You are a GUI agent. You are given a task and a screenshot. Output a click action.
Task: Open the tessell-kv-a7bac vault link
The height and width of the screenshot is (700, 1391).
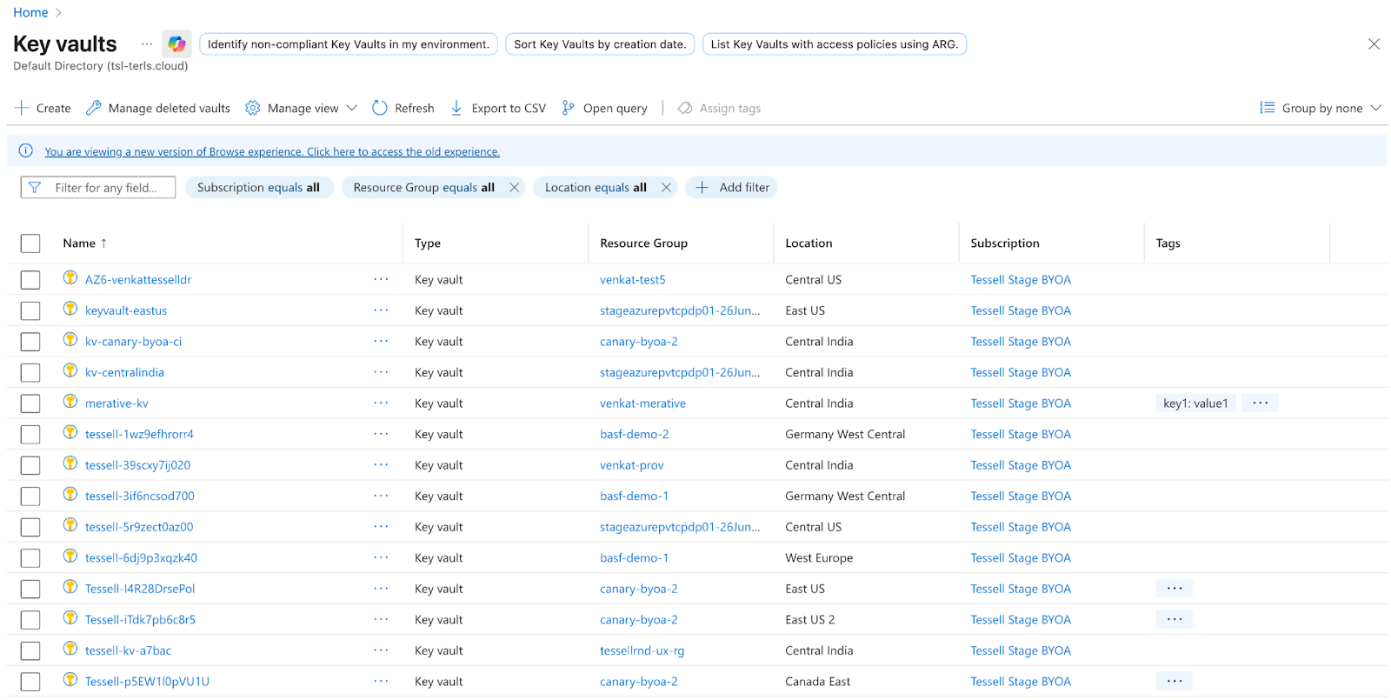click(x=128, y=650)
